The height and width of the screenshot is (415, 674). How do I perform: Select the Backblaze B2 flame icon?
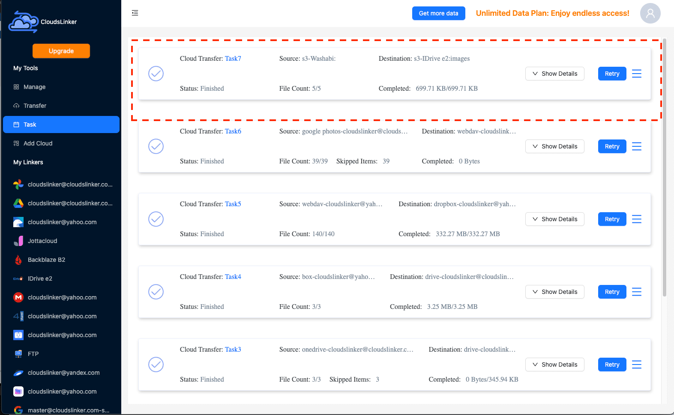point(18,260)
